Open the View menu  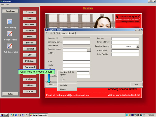(x=2, y=4)
